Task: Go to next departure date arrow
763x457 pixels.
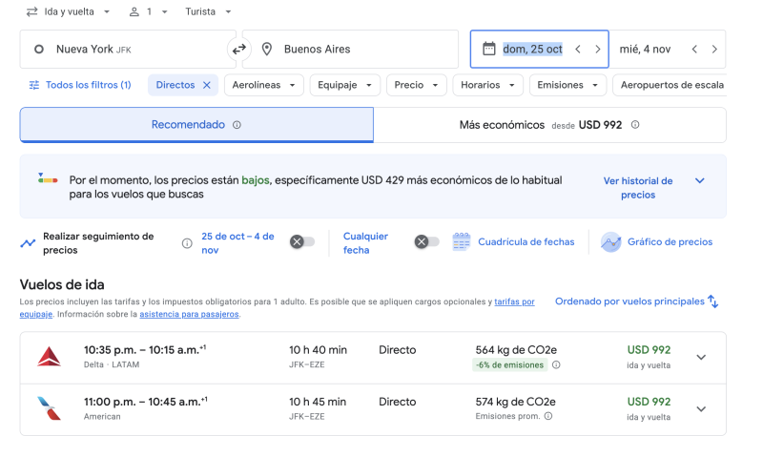Action: tap(598, 49)
